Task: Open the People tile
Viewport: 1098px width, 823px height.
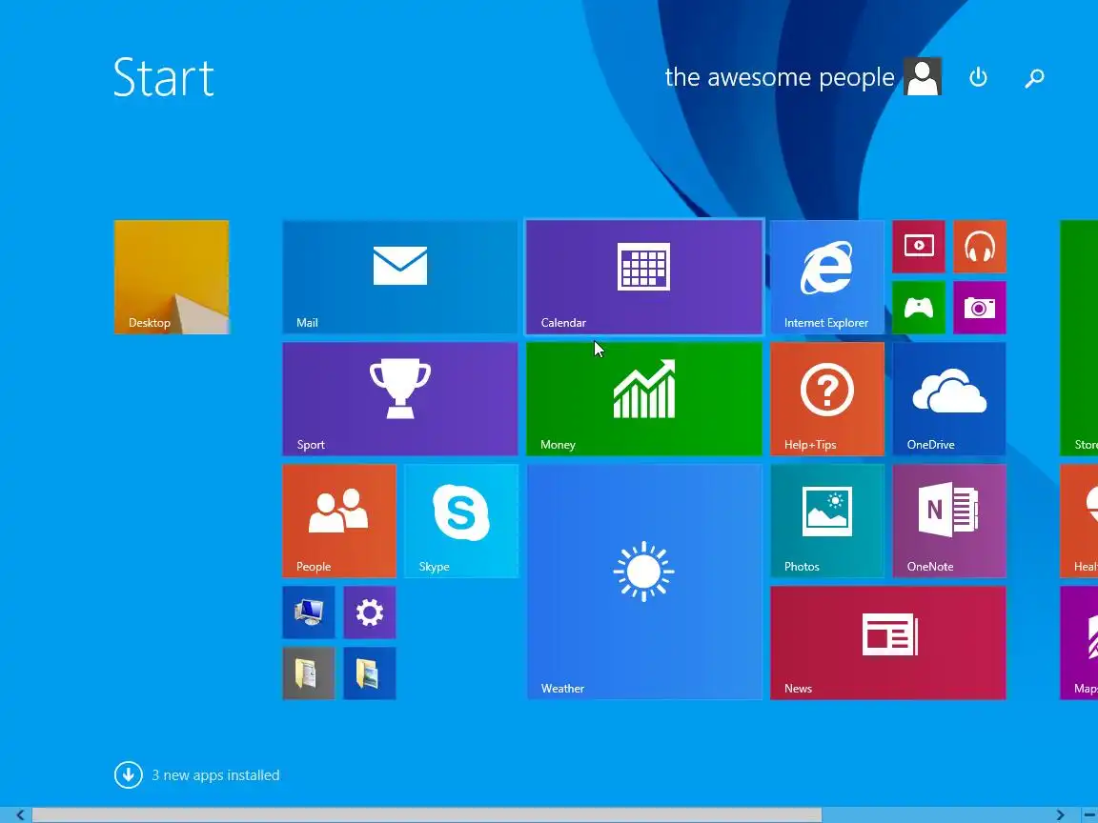Action: [x=339, y=521]
